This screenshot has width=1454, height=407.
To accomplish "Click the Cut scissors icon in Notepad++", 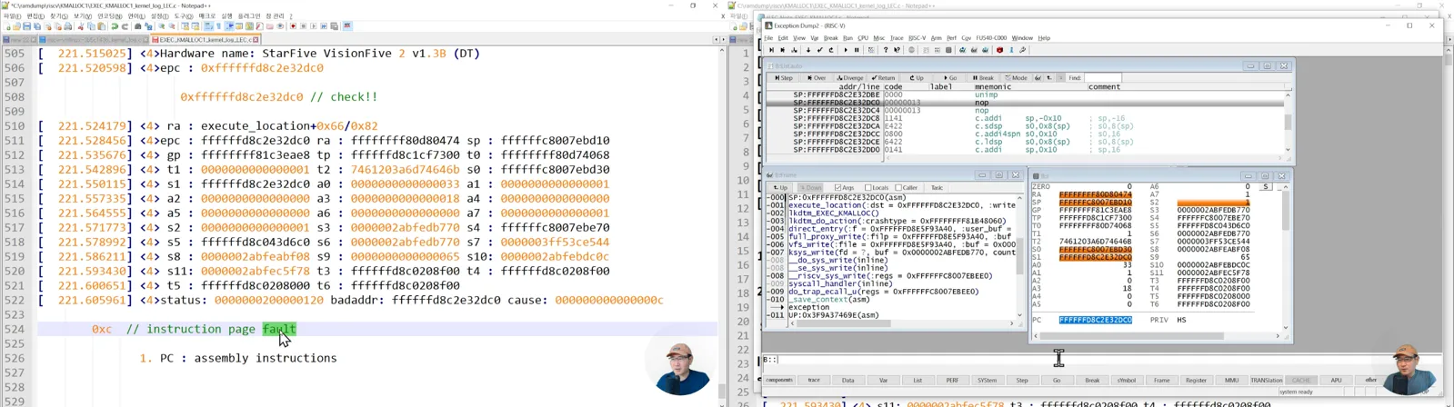I will pyautogui.click(x=81, y=26).
